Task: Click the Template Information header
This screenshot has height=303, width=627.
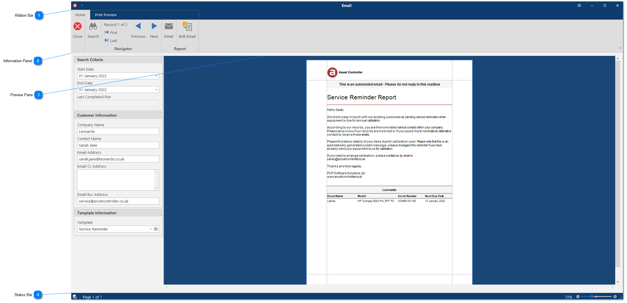Action: 118,213
